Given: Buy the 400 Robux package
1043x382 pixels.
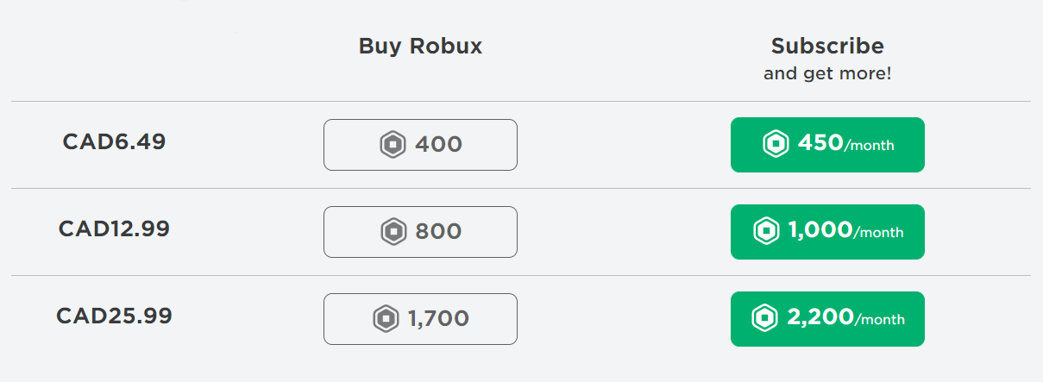Looking at the screenshot, I should coord(420,145).
